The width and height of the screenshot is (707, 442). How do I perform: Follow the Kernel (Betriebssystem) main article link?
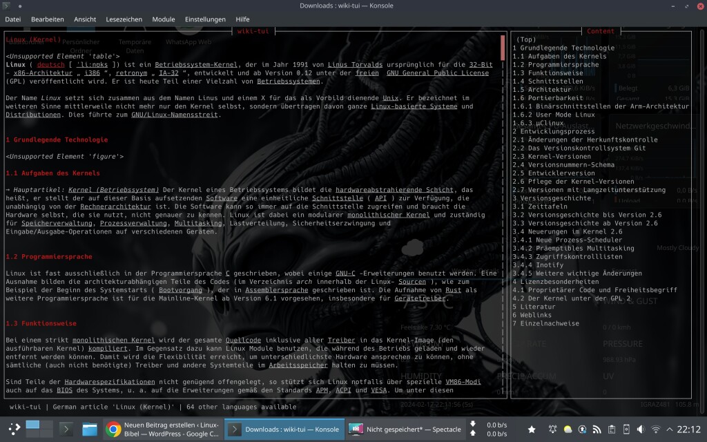pyautogui.click(x=114, y=190)
